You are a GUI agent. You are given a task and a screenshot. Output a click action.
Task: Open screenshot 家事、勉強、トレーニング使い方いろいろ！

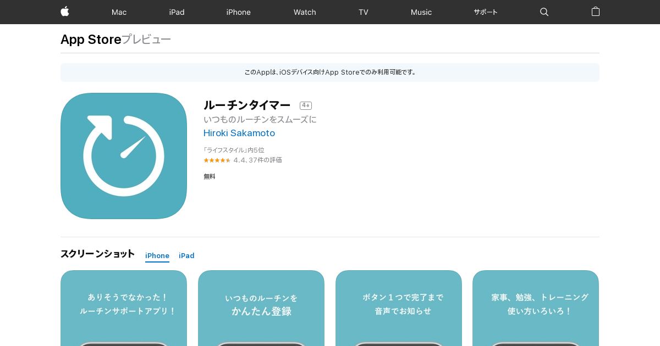(536, 308)
